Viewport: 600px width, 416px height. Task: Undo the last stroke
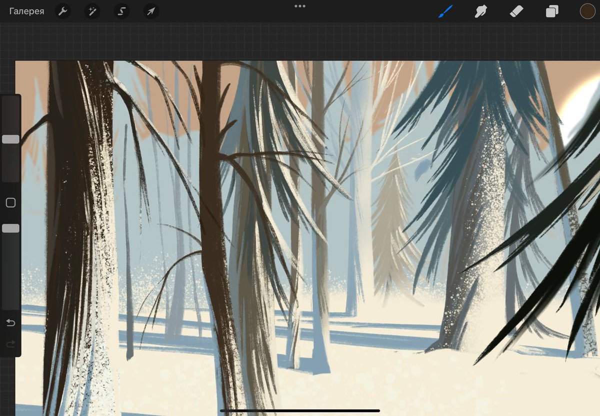[x=10, y=323]
